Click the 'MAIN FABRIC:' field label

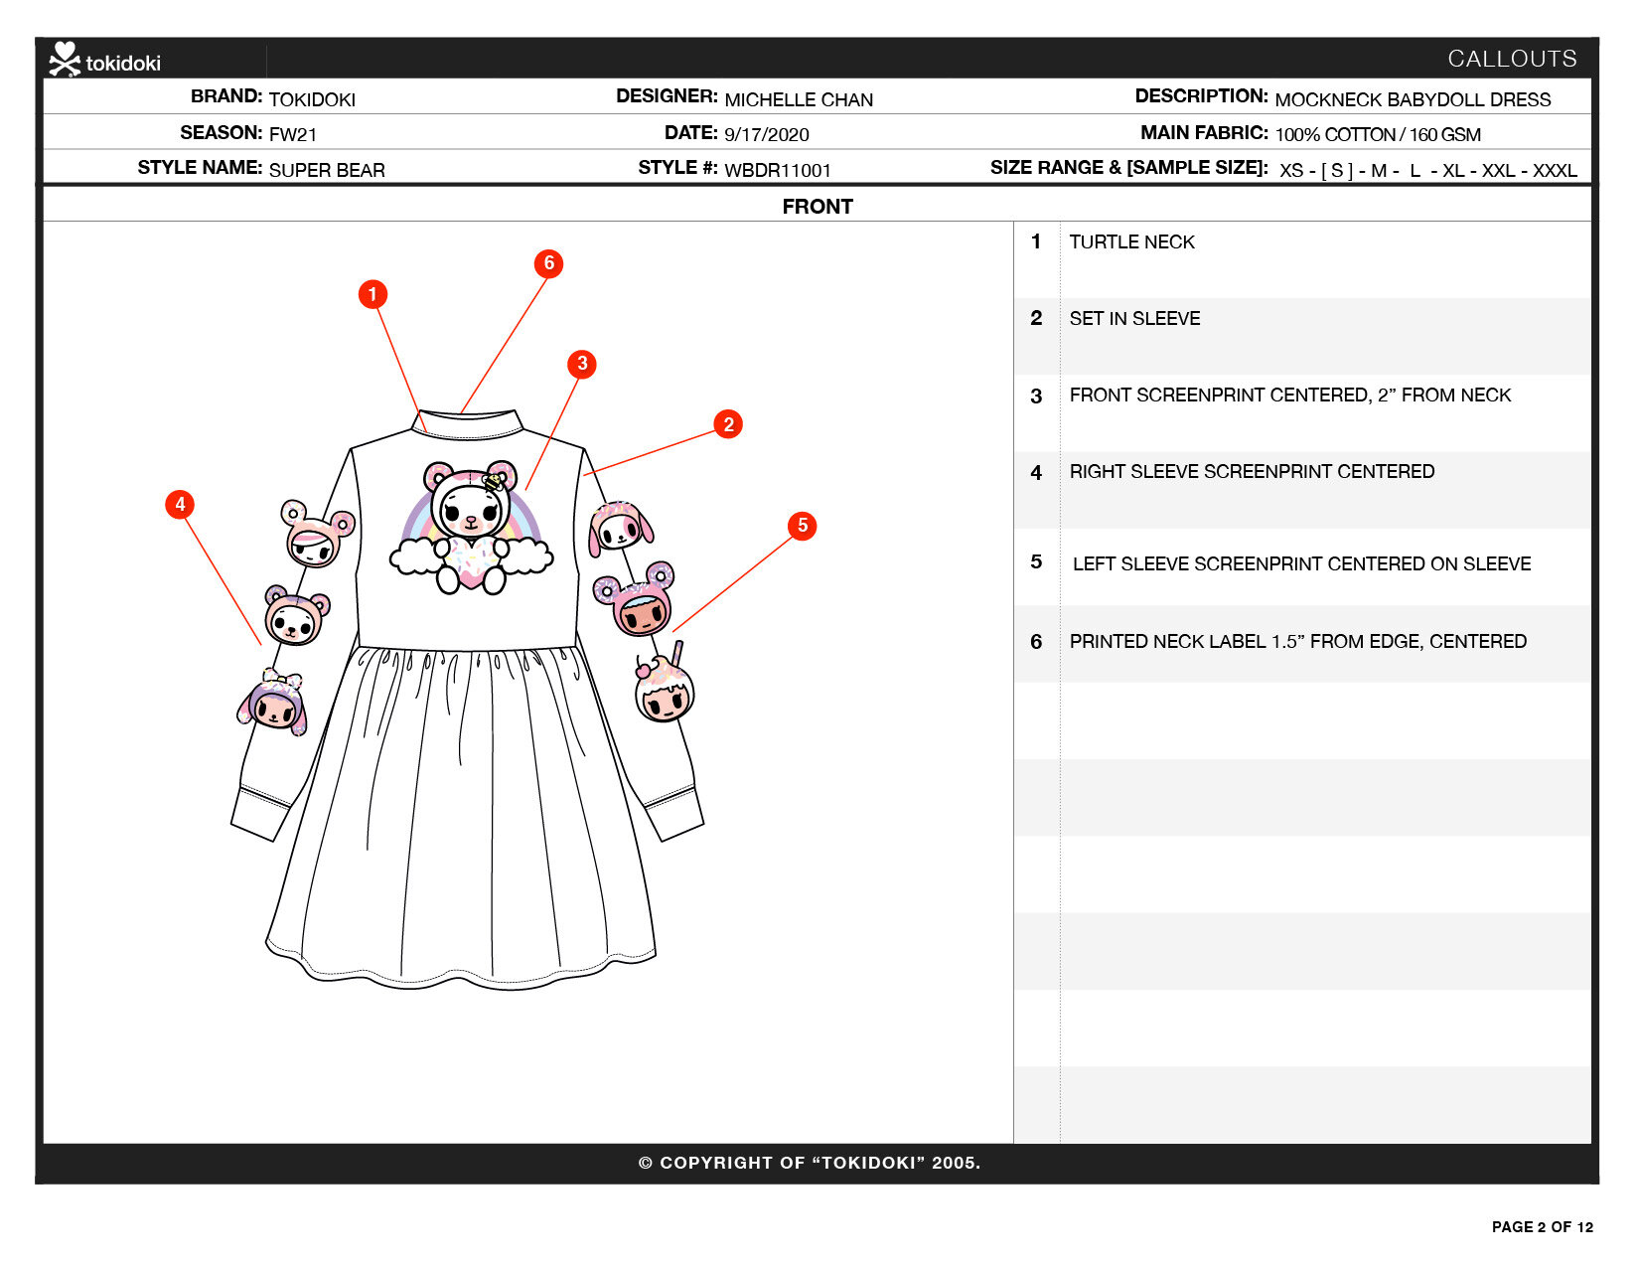[x=1204, y=132]
